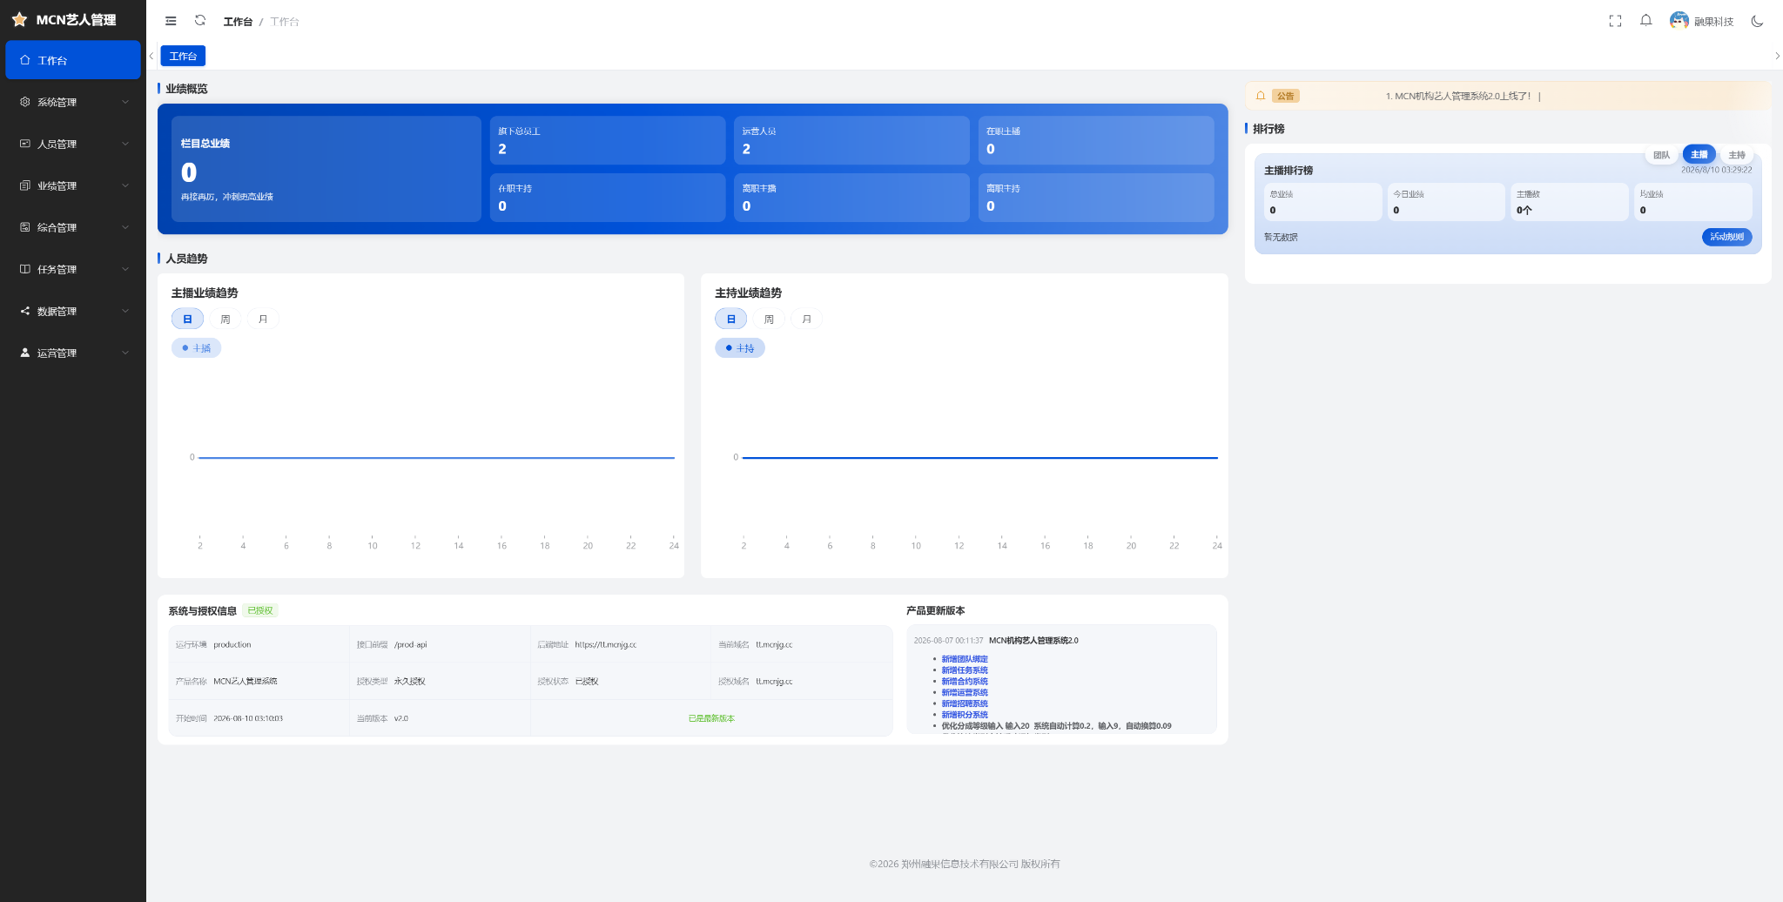Expand the 任务管理 menu chevron
Screen dimensions: 1783x902
click(125, 269)
